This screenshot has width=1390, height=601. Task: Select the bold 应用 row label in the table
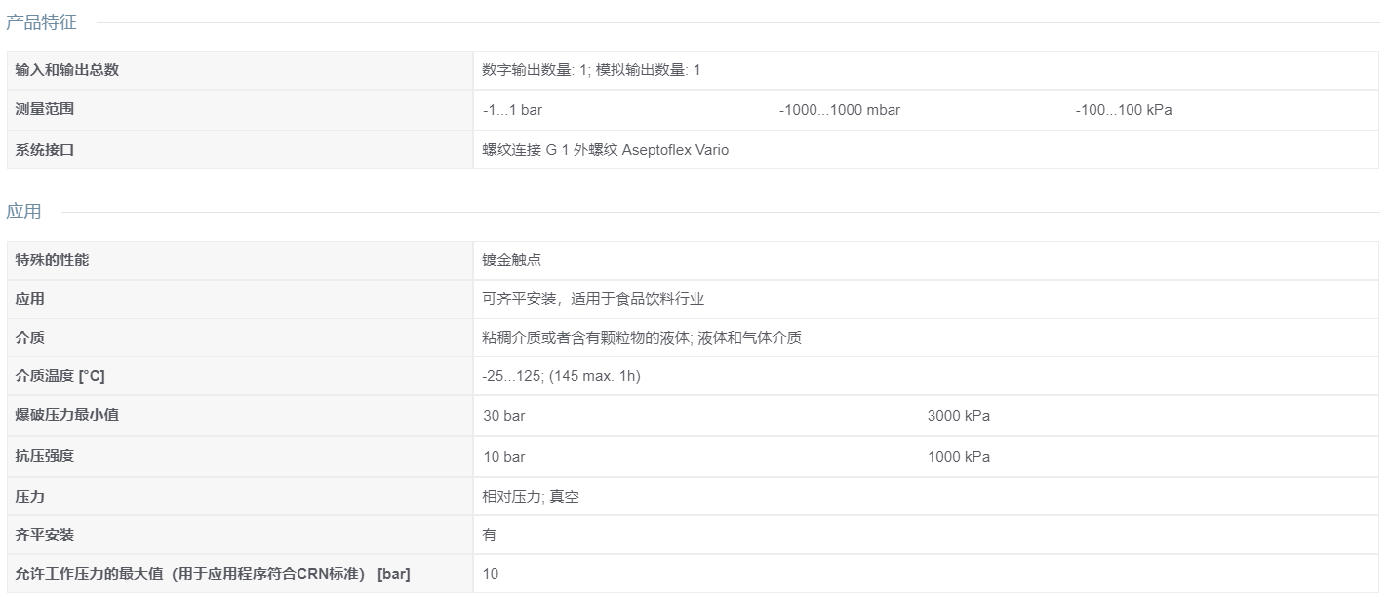(x=30, y=299)
